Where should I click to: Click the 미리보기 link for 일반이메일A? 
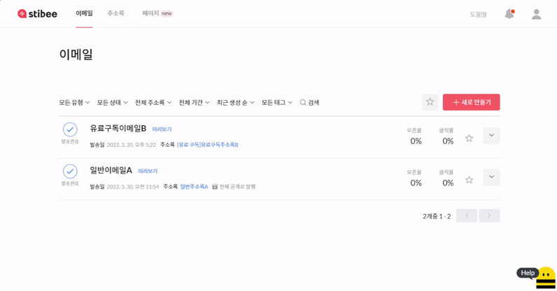(x=148, y=171)
